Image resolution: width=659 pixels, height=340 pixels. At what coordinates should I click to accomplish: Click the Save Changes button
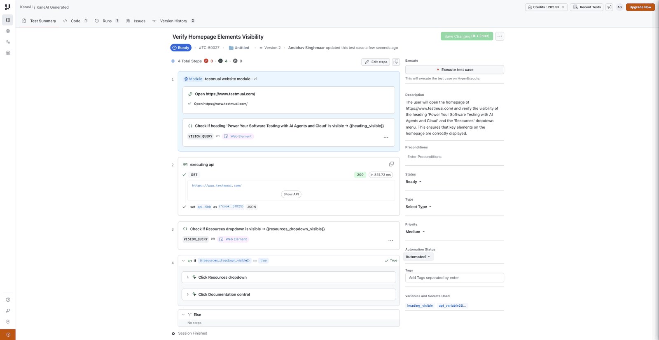[467, 36]
